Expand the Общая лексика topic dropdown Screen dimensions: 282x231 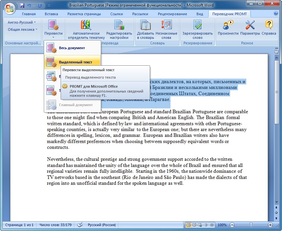click(23, 29)
